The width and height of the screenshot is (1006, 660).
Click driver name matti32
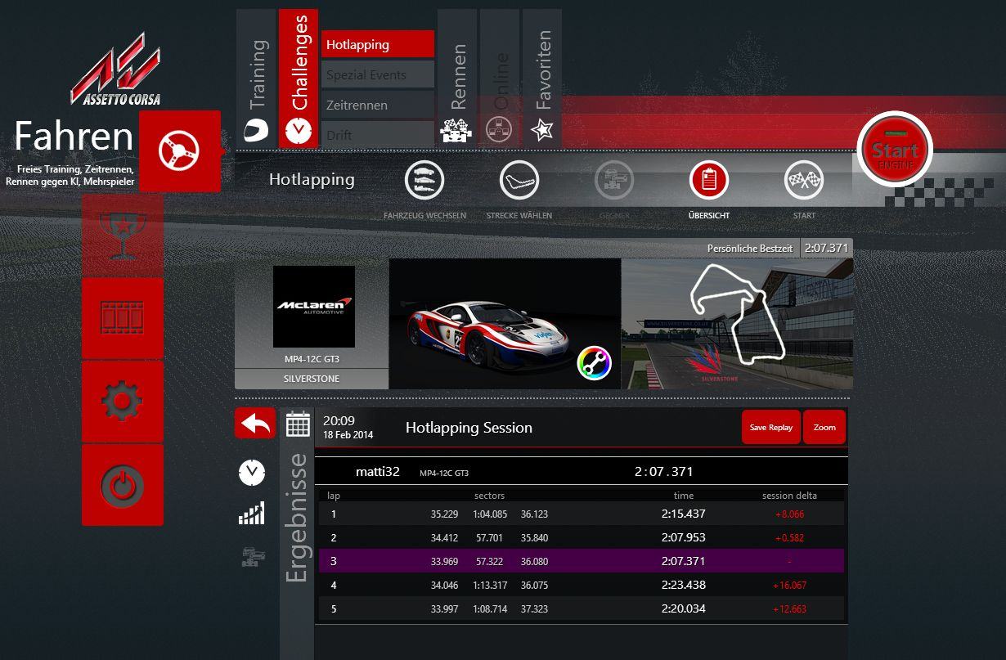click(x=378, y=471)
